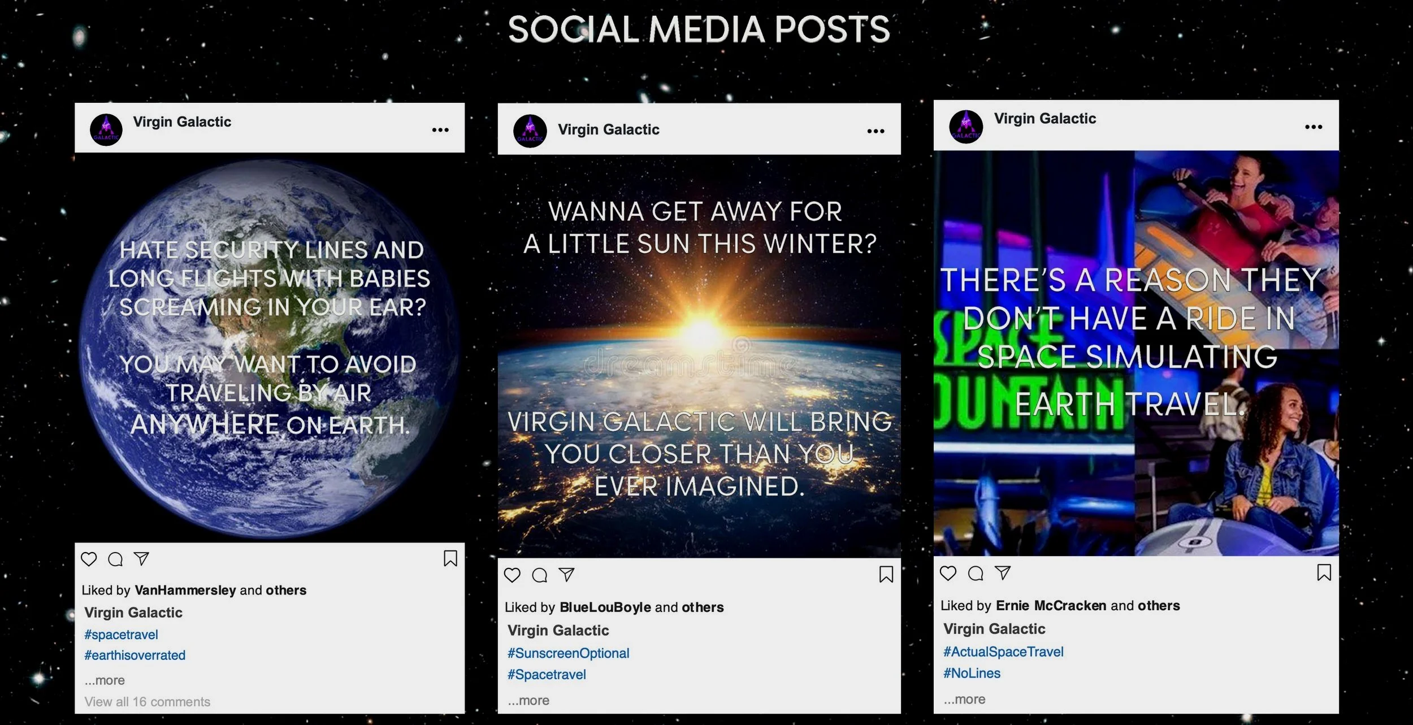Share the sunrise post with send icon
The width and height of the screenshot is (1413, 725).
click(x=566, y=574)
